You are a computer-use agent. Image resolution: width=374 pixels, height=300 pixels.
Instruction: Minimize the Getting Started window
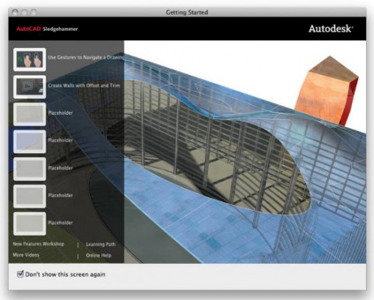(x=24, y=12)
